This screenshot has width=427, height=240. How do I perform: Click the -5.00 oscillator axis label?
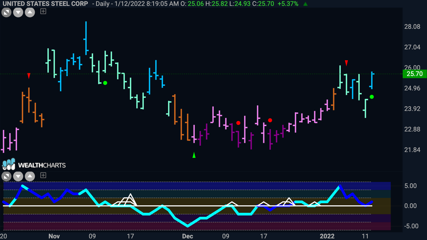click(x=411, y=226)
